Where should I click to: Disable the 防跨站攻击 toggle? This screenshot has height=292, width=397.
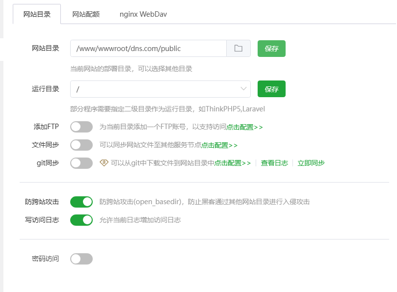click(81, 202)
